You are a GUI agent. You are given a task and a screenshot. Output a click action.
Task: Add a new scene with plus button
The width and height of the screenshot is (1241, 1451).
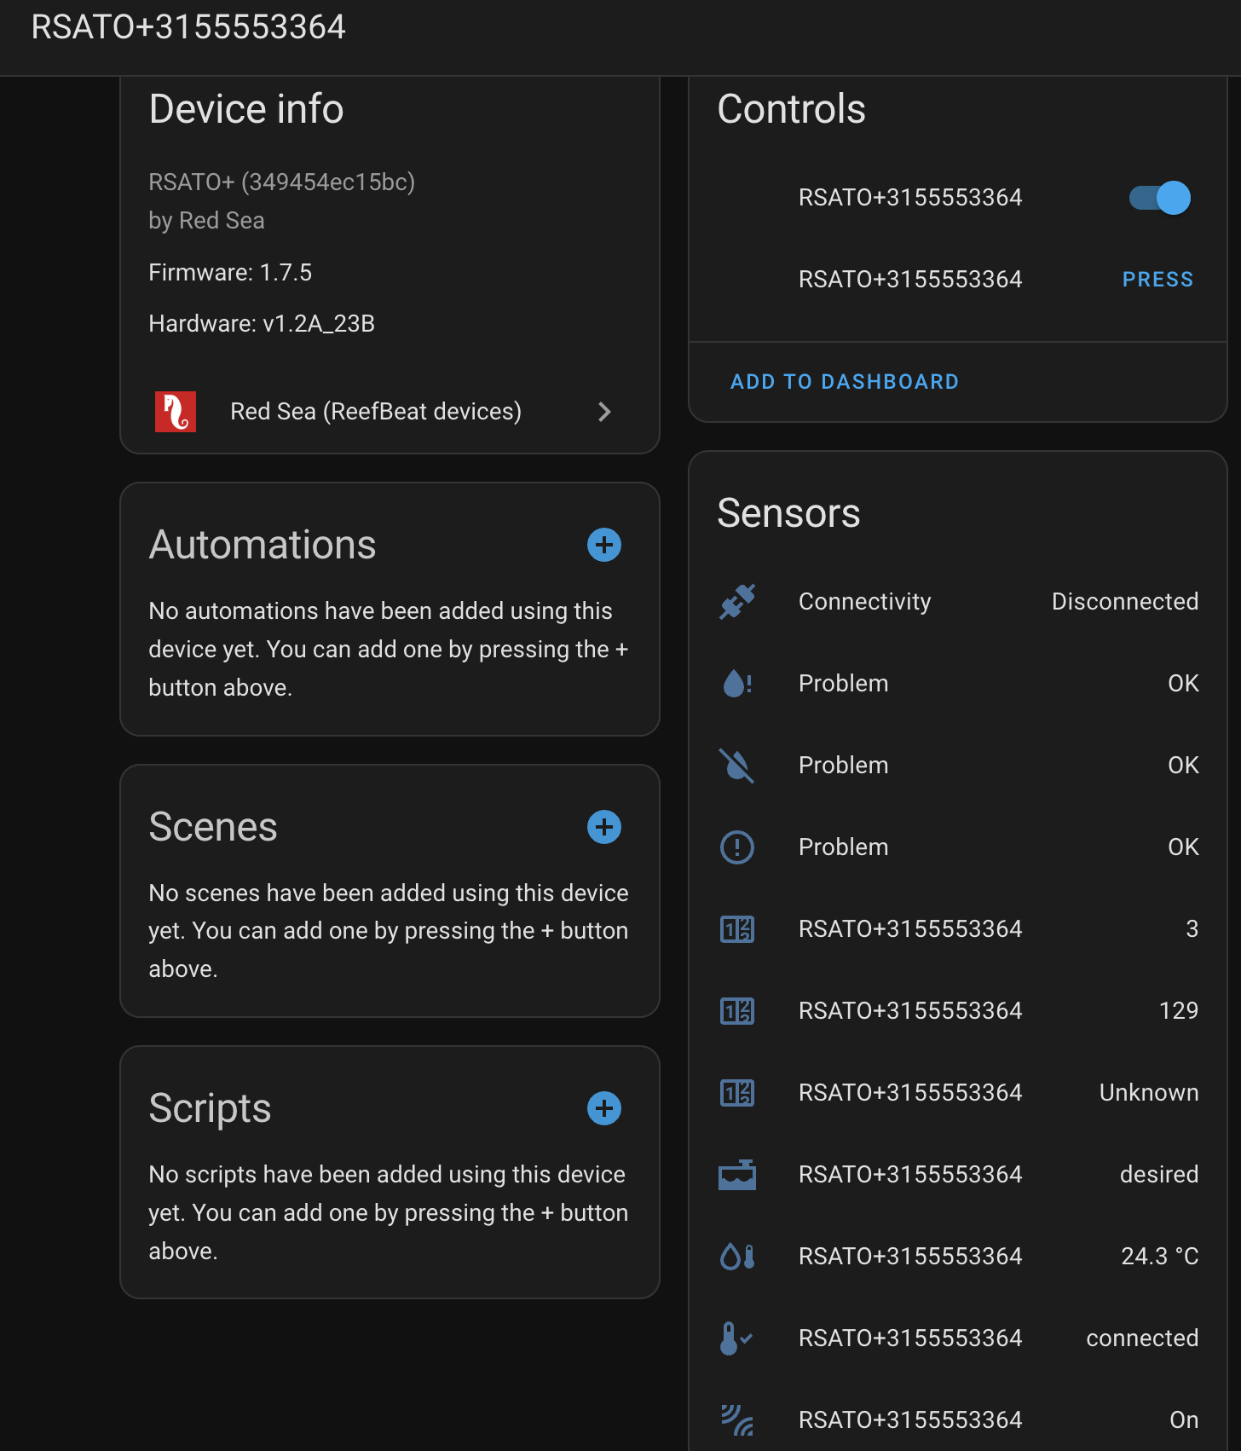(x=604, y=827)
